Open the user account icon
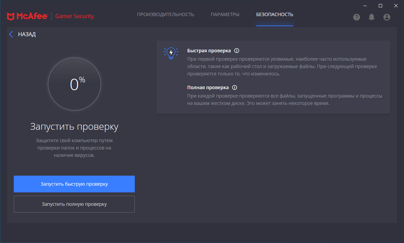 (x=387, y=17)
